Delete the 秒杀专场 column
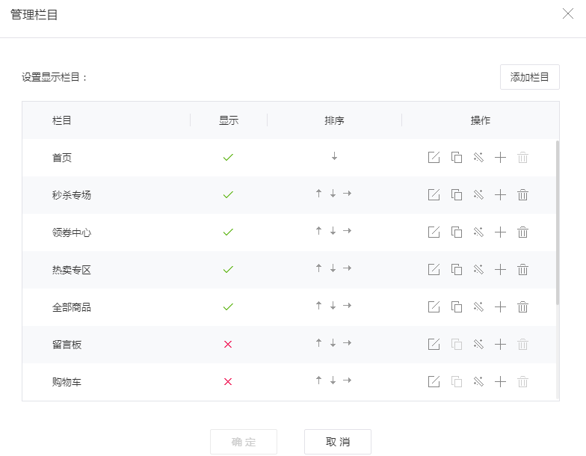Screen dimensions: 586x456 point(523,194)
